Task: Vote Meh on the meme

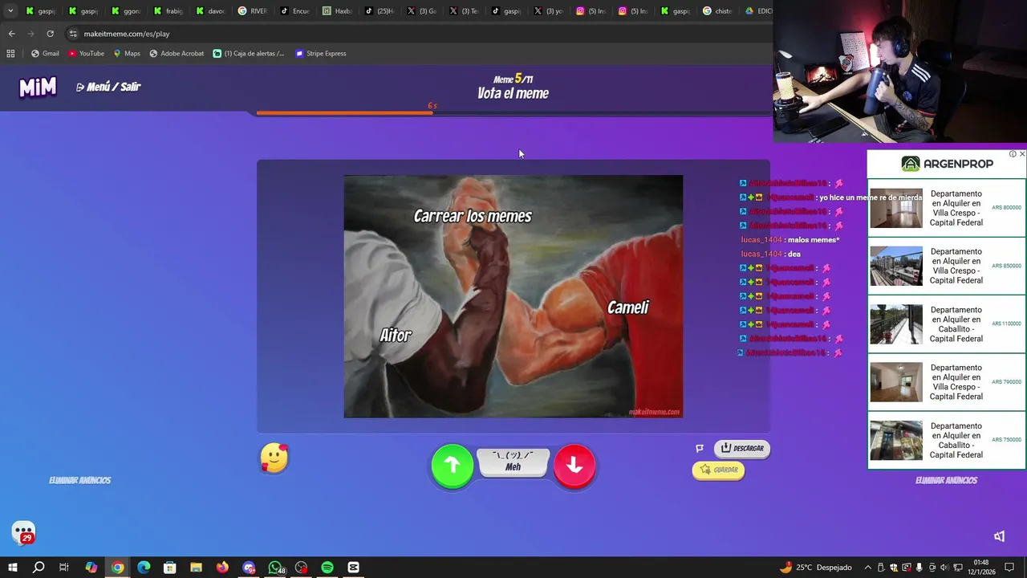Action: tap(513, 462)
